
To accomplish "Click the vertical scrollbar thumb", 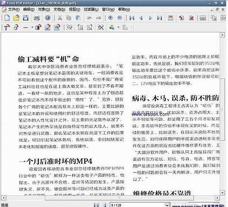I will (x=222, y=109).
